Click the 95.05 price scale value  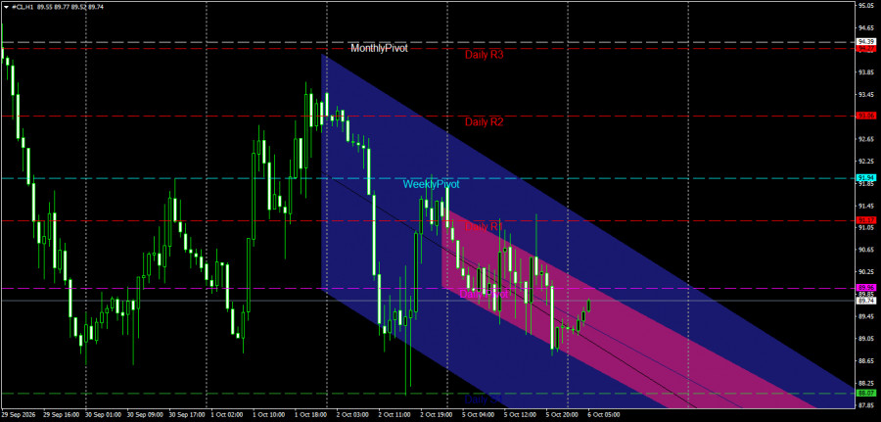point(866,6)
